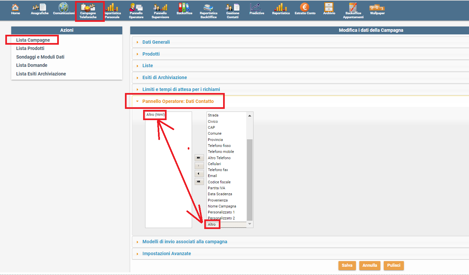Open the Estratto Conto euro icon
469x275 pixels.
click(x=305, y=9)
